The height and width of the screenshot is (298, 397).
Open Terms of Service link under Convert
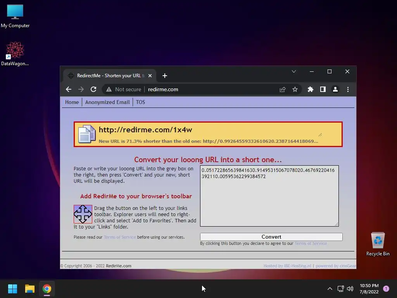point(311,243)
